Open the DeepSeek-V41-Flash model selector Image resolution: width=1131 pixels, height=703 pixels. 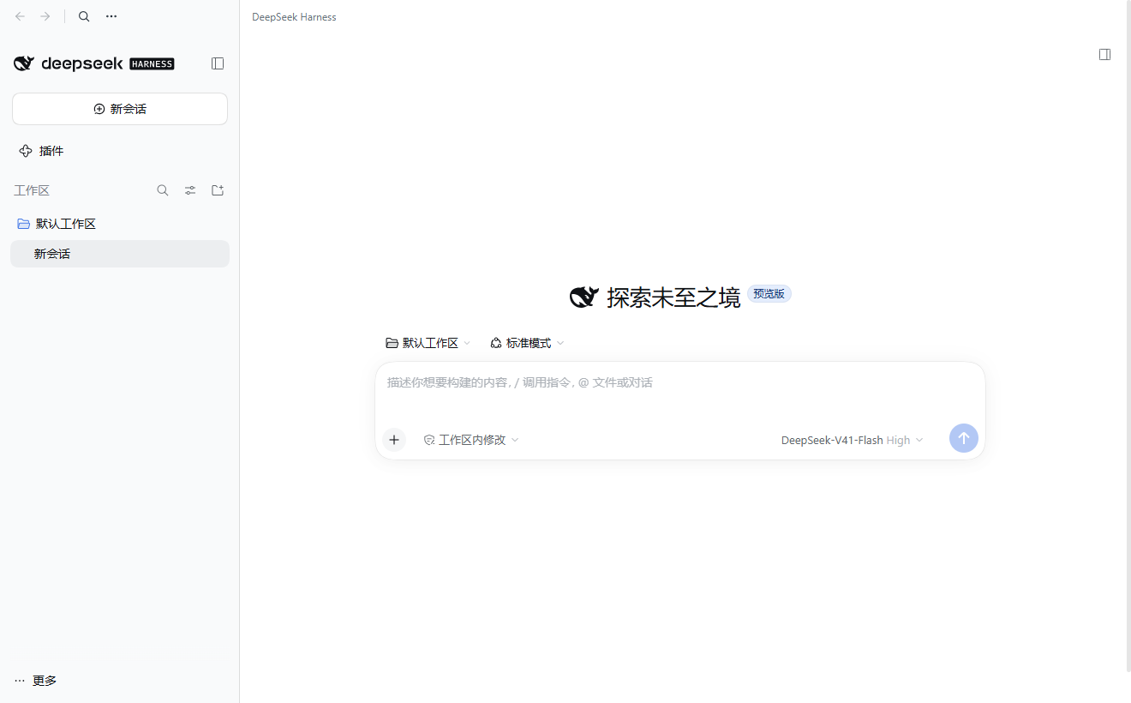[x=853, y=440]
